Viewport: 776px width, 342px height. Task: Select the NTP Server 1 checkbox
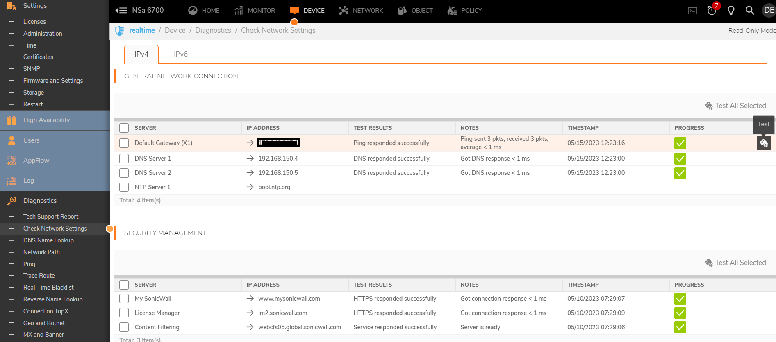click(x=124, y=187)
